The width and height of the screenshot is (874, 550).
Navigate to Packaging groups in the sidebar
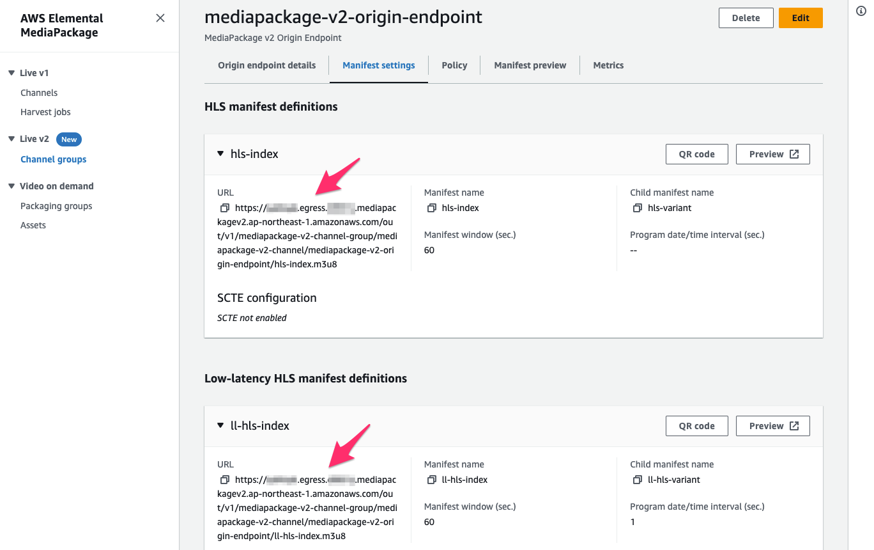point(56,205)
